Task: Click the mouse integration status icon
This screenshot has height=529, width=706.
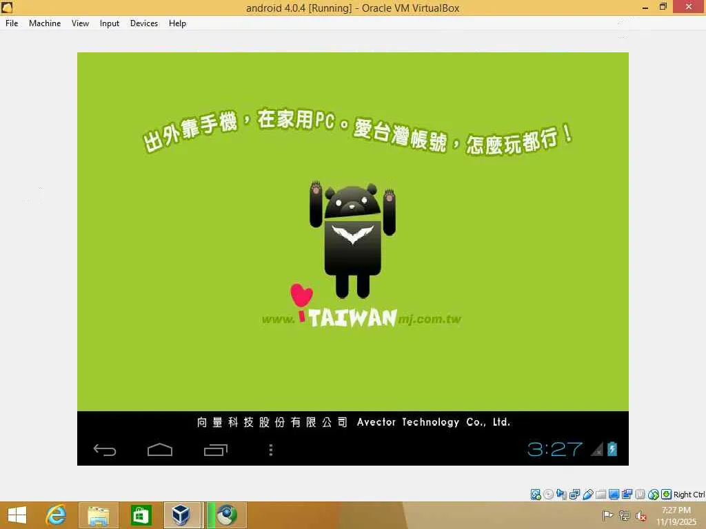Action: click(x=654, y=495)
